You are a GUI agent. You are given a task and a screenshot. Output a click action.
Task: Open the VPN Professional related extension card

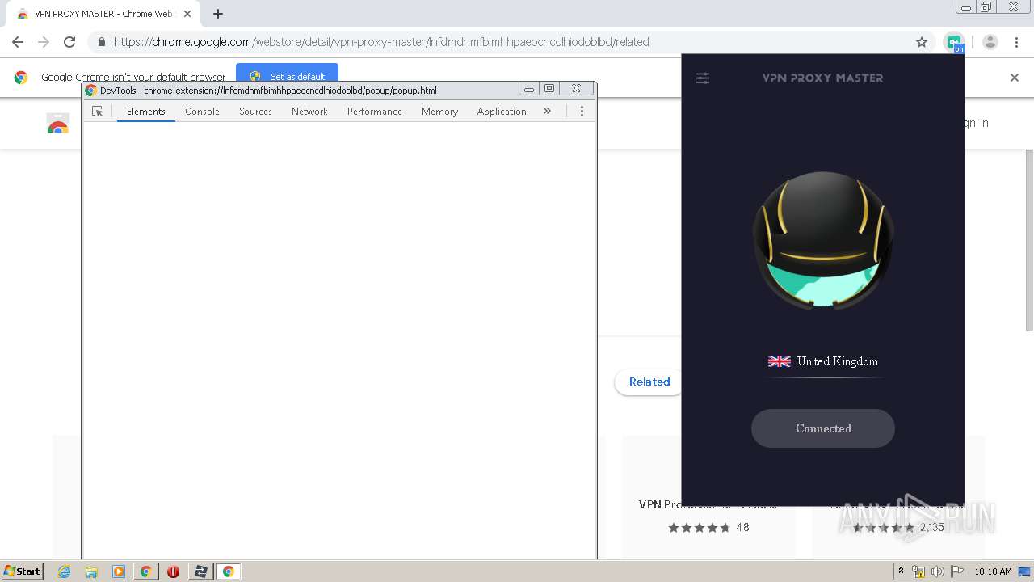click(x=708, y=497)
